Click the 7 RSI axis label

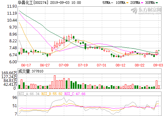(x=16, y=114)
